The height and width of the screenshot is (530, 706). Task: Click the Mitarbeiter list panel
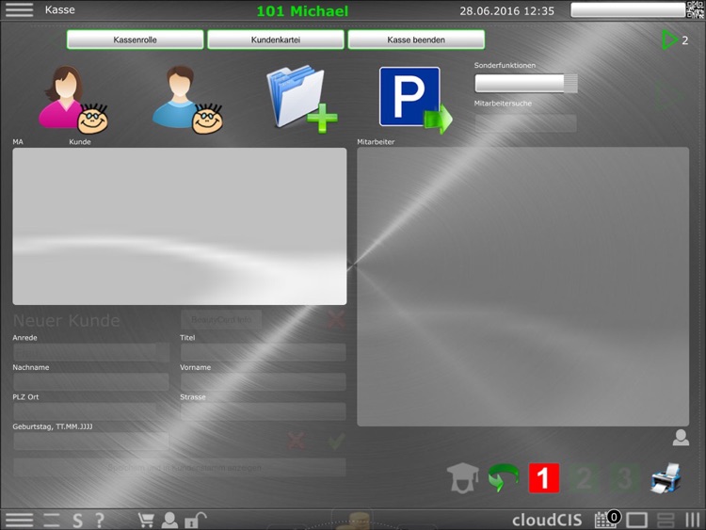522,286
